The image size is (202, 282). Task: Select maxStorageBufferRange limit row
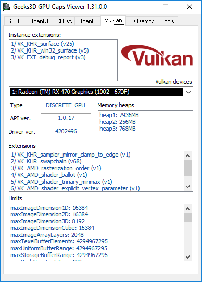[x=59, y=255]
